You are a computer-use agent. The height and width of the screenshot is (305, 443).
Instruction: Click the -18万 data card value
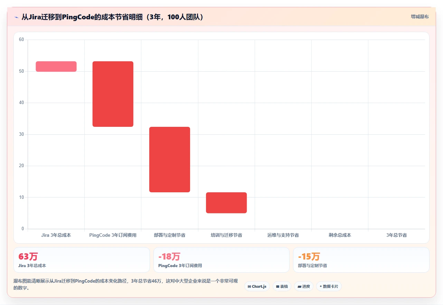pyautogui.click(x=169, y=257)
